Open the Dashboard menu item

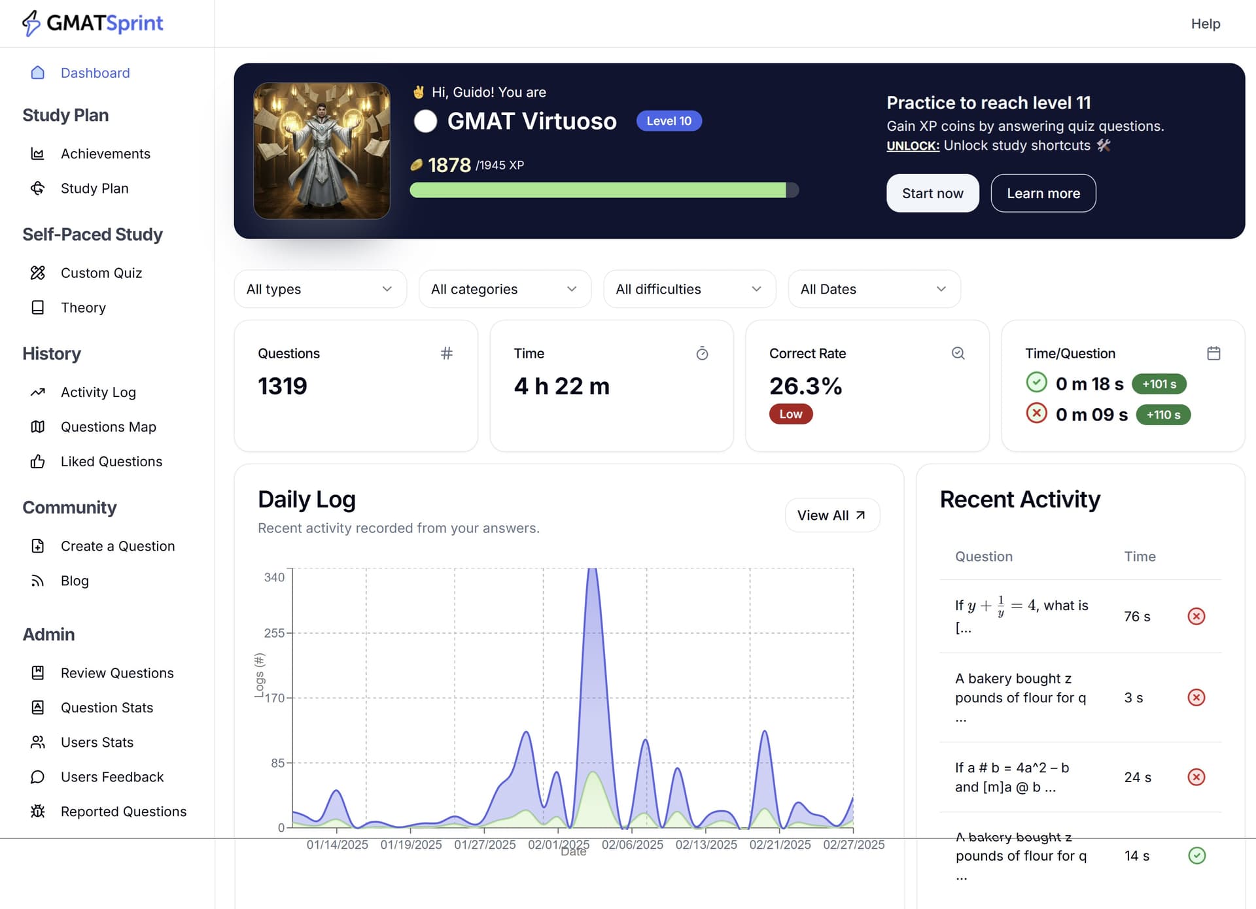click(x=95, y=72)
